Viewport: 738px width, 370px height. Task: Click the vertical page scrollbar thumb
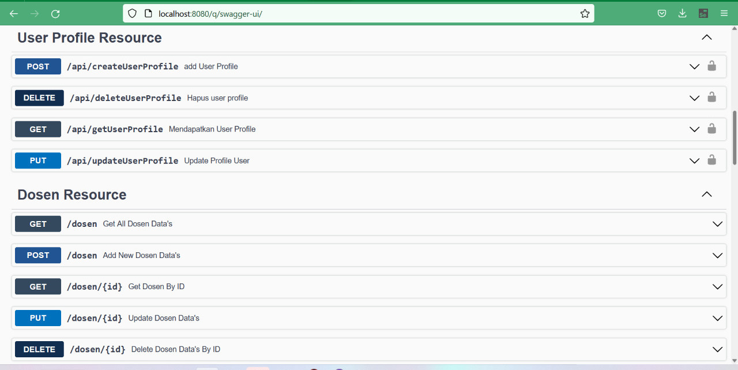735,137
